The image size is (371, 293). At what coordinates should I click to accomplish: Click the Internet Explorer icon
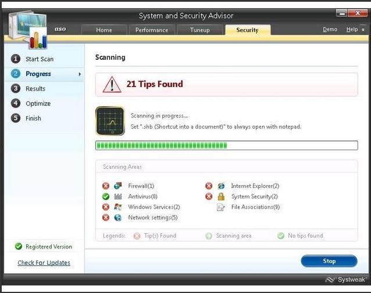(221, 186)
